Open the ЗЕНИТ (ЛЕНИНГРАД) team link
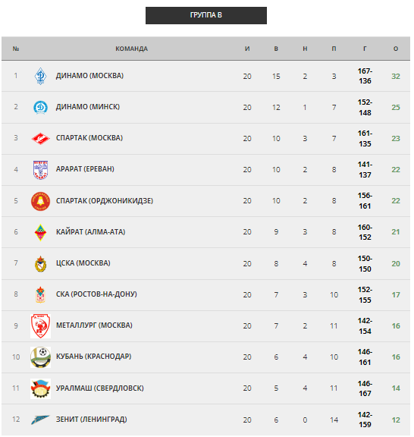Screen dimensions: 414x437 coord(92,419)
